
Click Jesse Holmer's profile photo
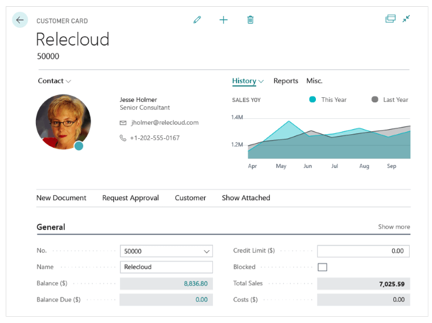[x=63, y=122]
